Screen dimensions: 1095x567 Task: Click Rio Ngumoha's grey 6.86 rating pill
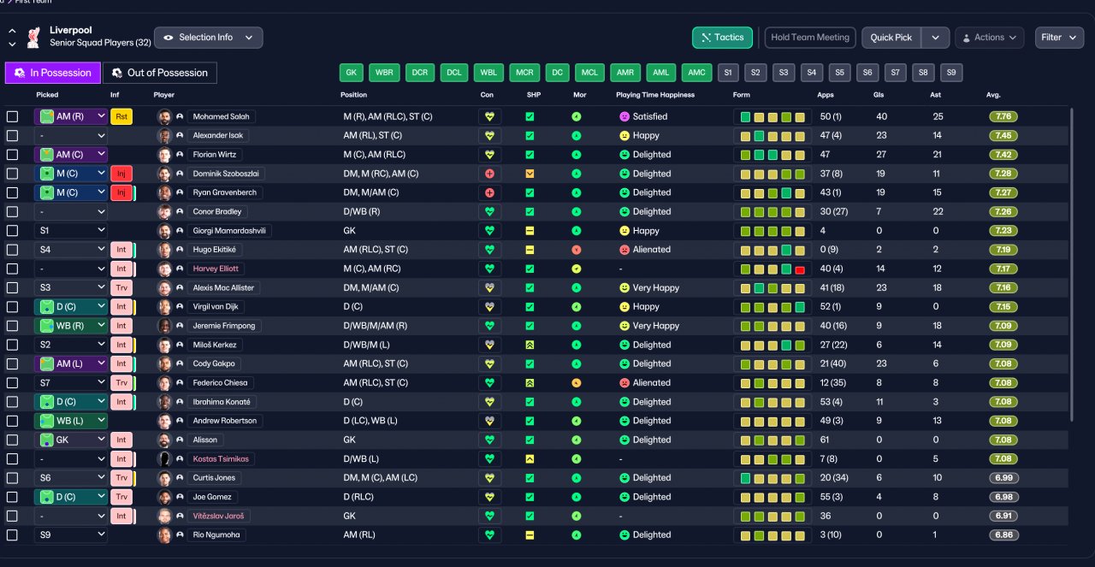tap(1003, 535)
